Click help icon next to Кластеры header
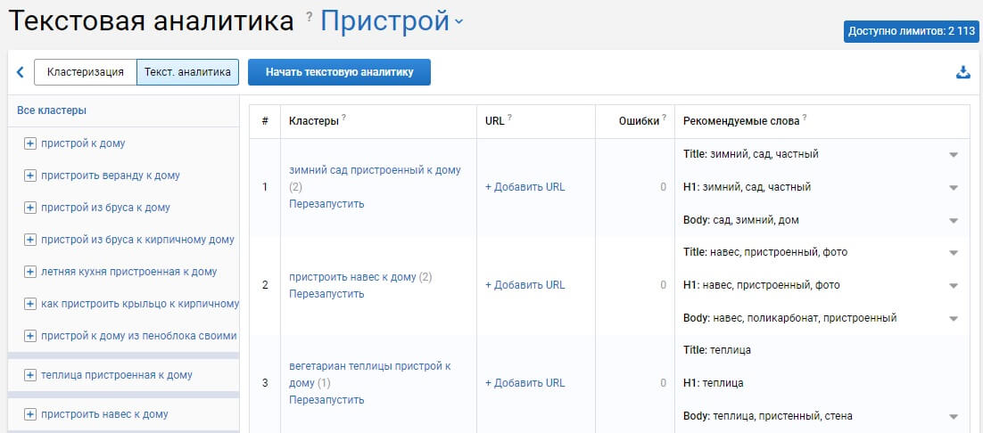 coord(343,118)
